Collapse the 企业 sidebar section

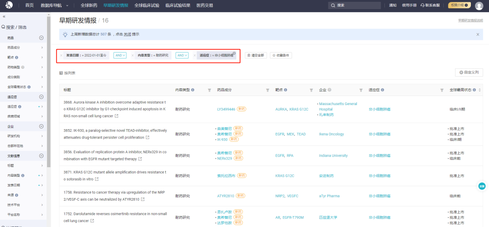tap(41, 126)
